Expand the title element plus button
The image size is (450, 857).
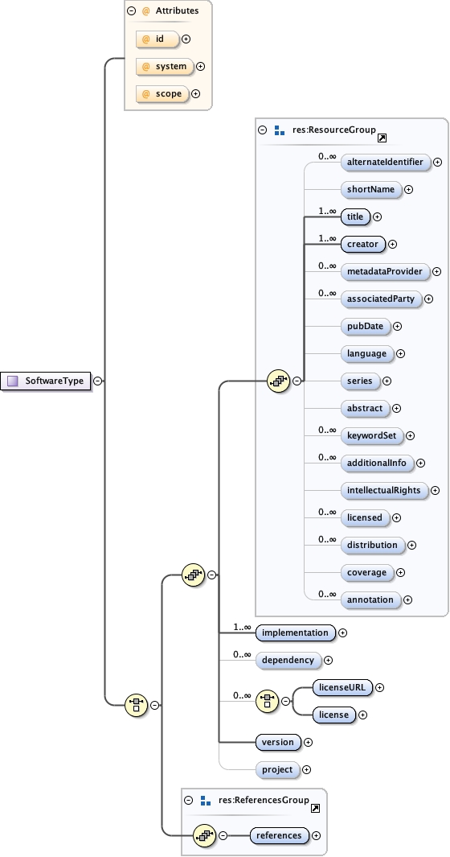[378, 217]
